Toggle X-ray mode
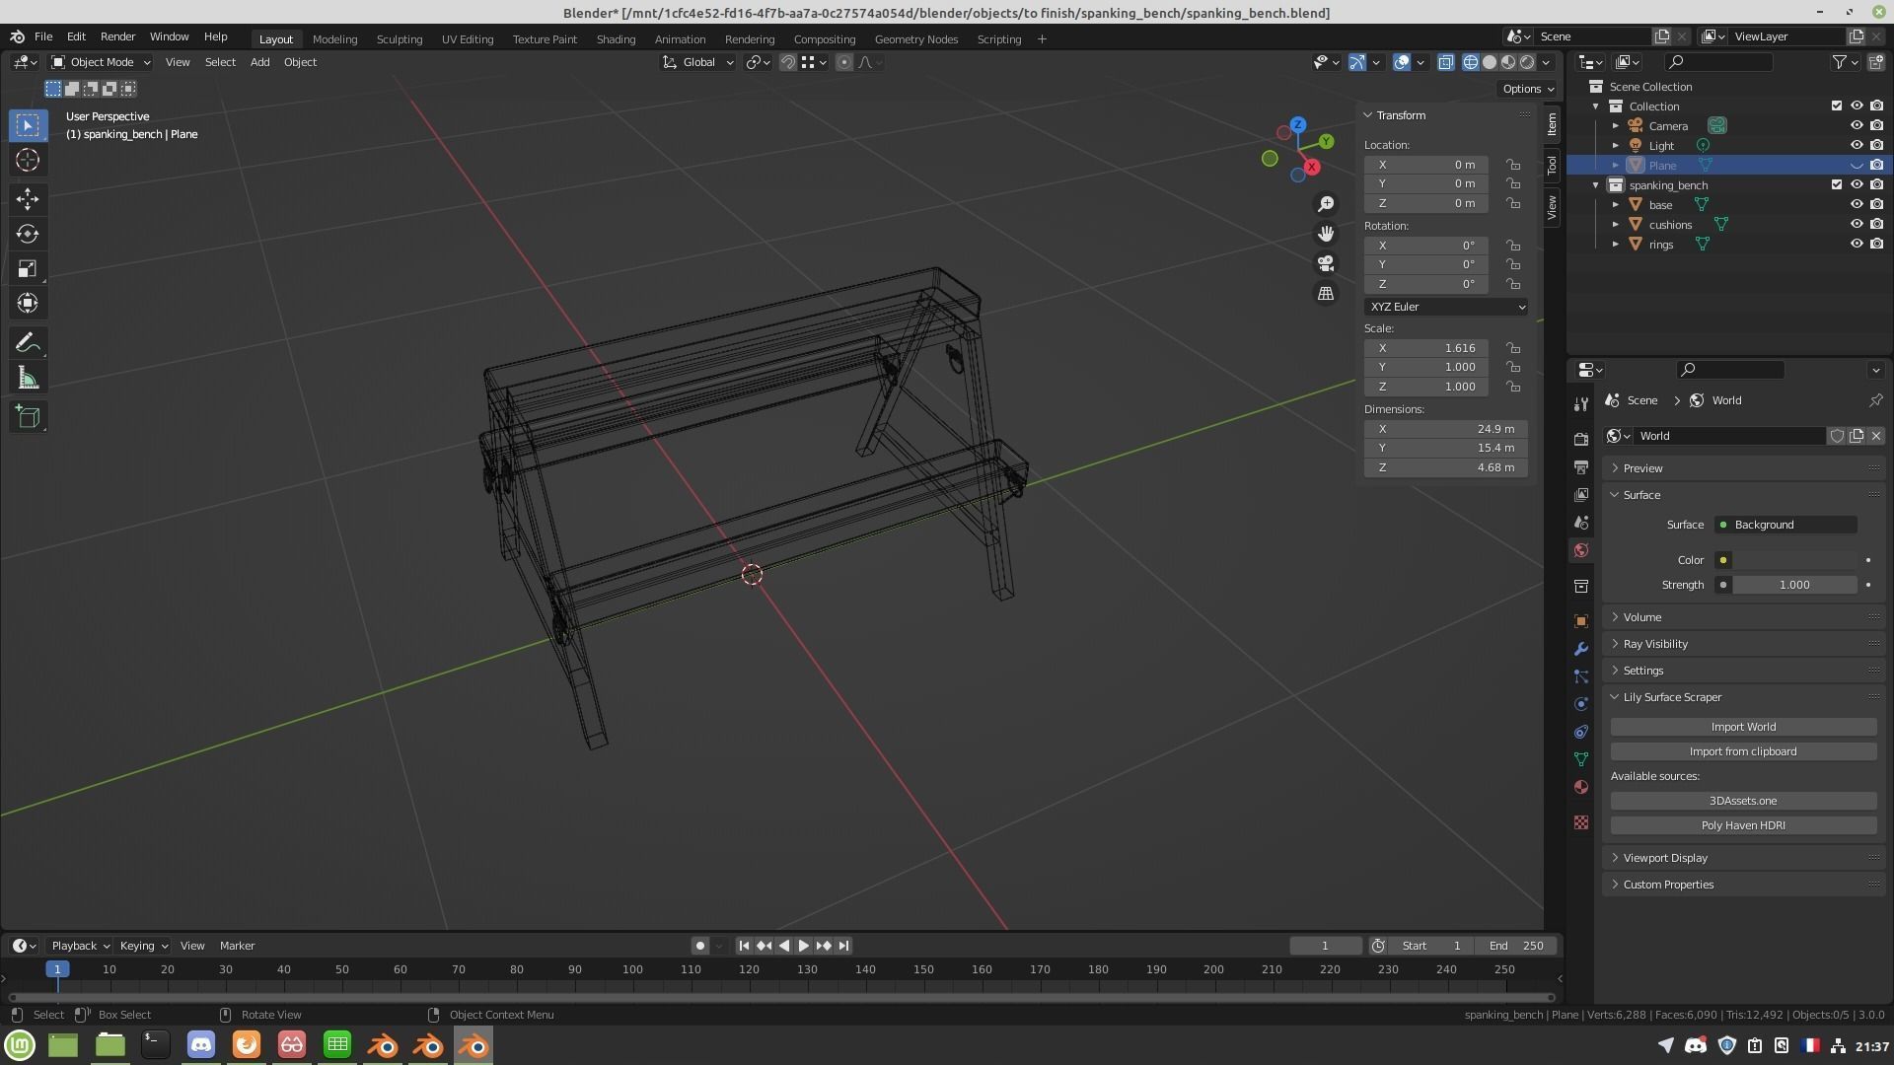This screenshot has width=1894, height=1065. [1445, 62]
